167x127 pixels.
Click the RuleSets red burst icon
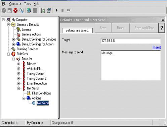pyautogui.click(x=13, y=54)
